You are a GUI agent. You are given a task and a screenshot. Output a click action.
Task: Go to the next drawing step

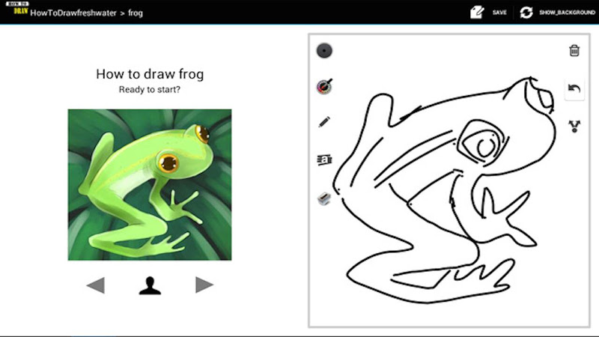click(x=204, y=285)
